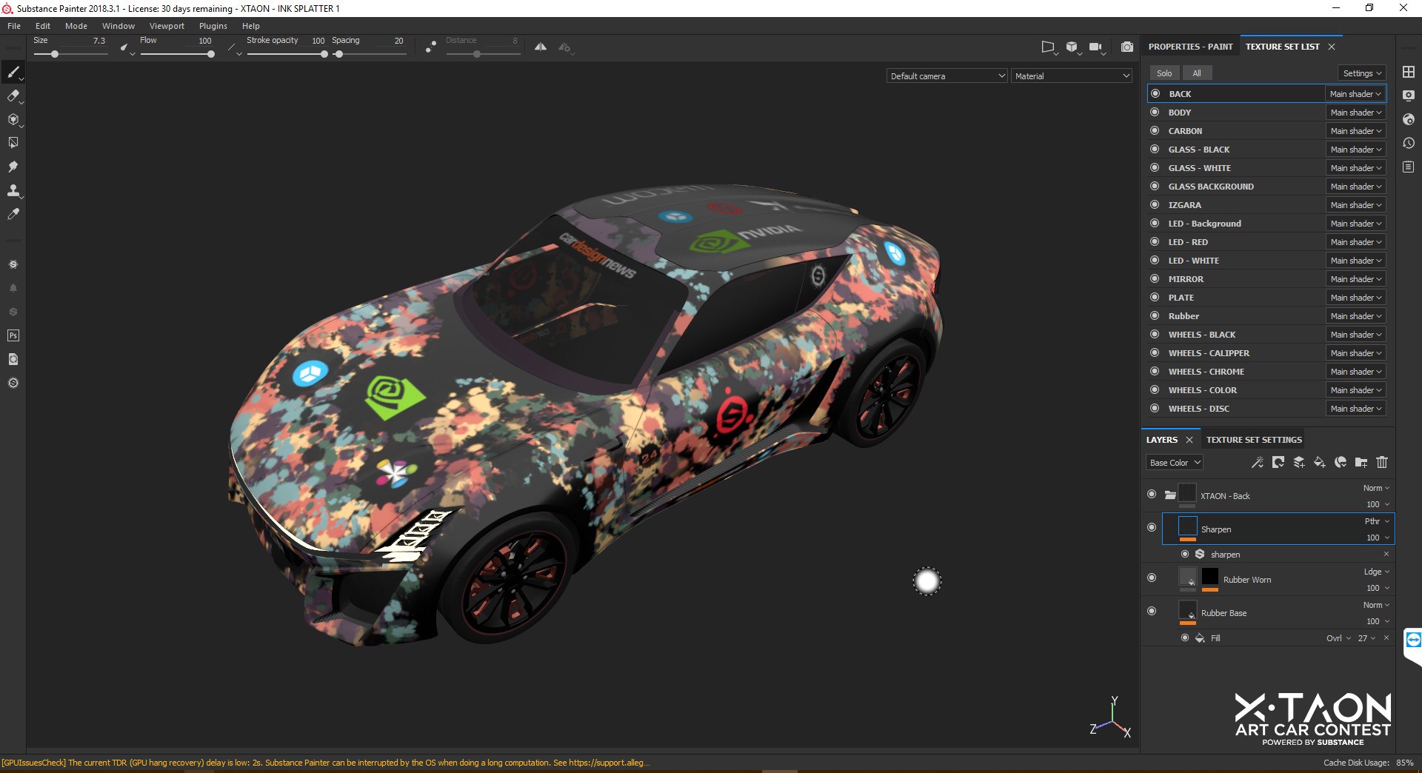1422x773 pixels.
Task: Pick the Material picker eyedropper tool
Action: tap(13, 214)
